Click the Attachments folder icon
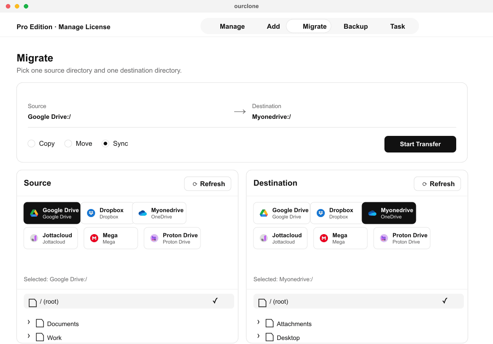 point(270,323)
